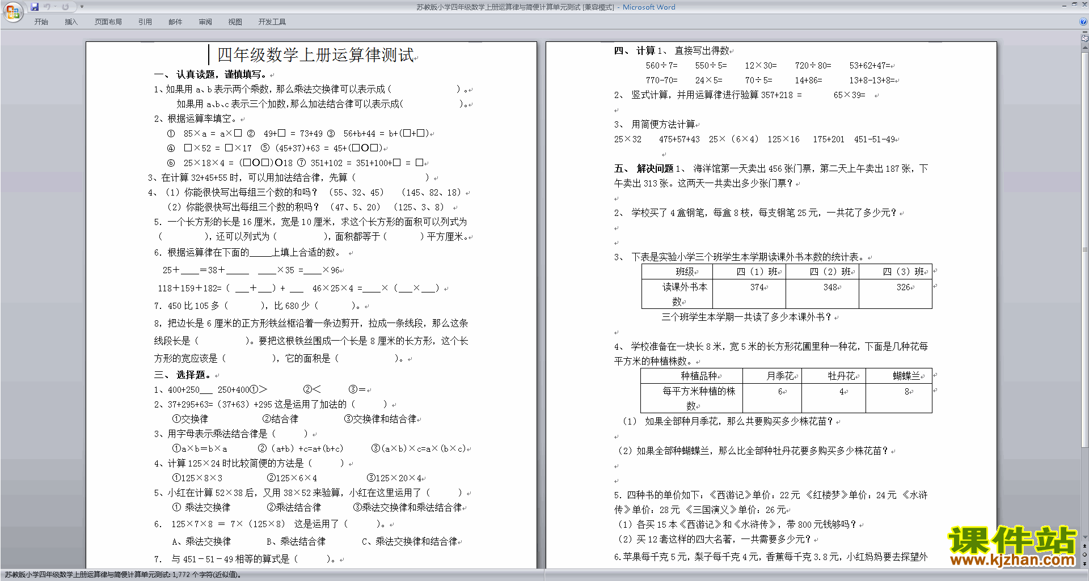1089x581 pixels.
Task: Click the Undo arrow icon
Action: coord(47,7)
